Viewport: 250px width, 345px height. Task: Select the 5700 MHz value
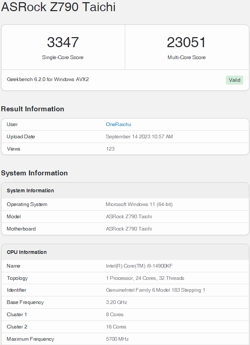(x=117, y=339)
